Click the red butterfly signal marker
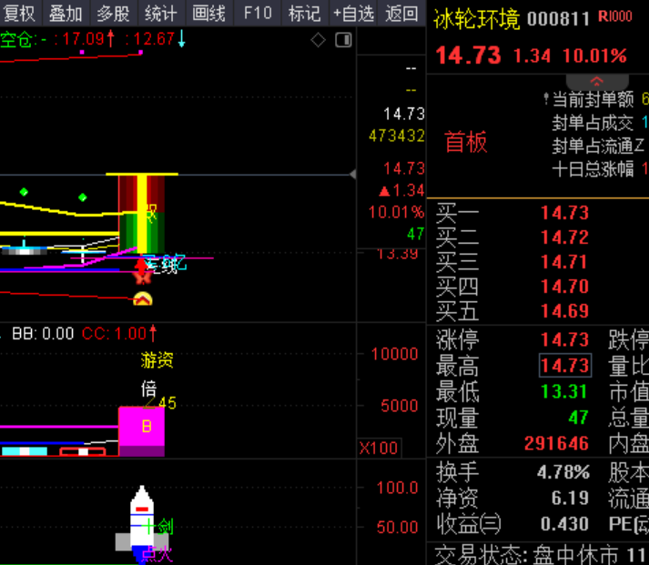The height and width of the screenshot is (565, 649). 142,277
